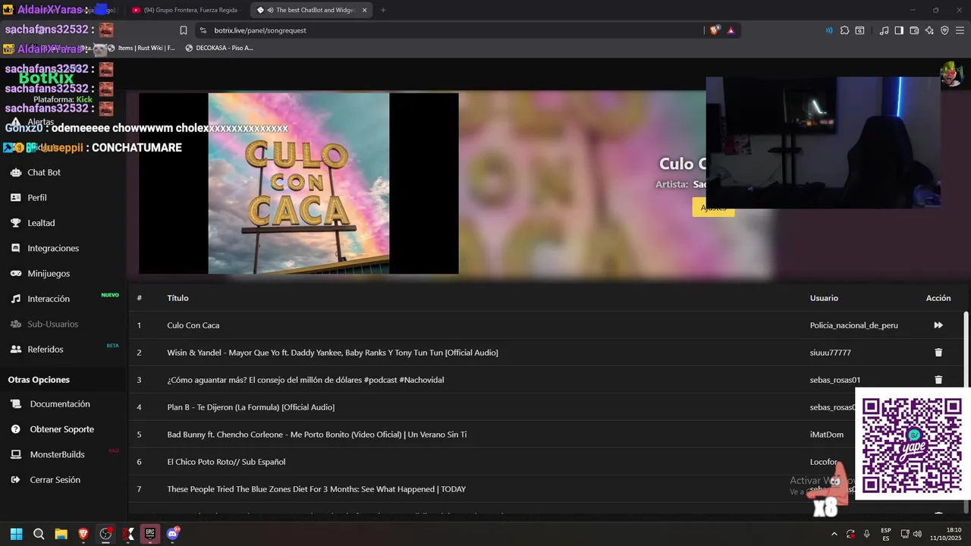Open File Explorer from the taskbar

(61, 534)
